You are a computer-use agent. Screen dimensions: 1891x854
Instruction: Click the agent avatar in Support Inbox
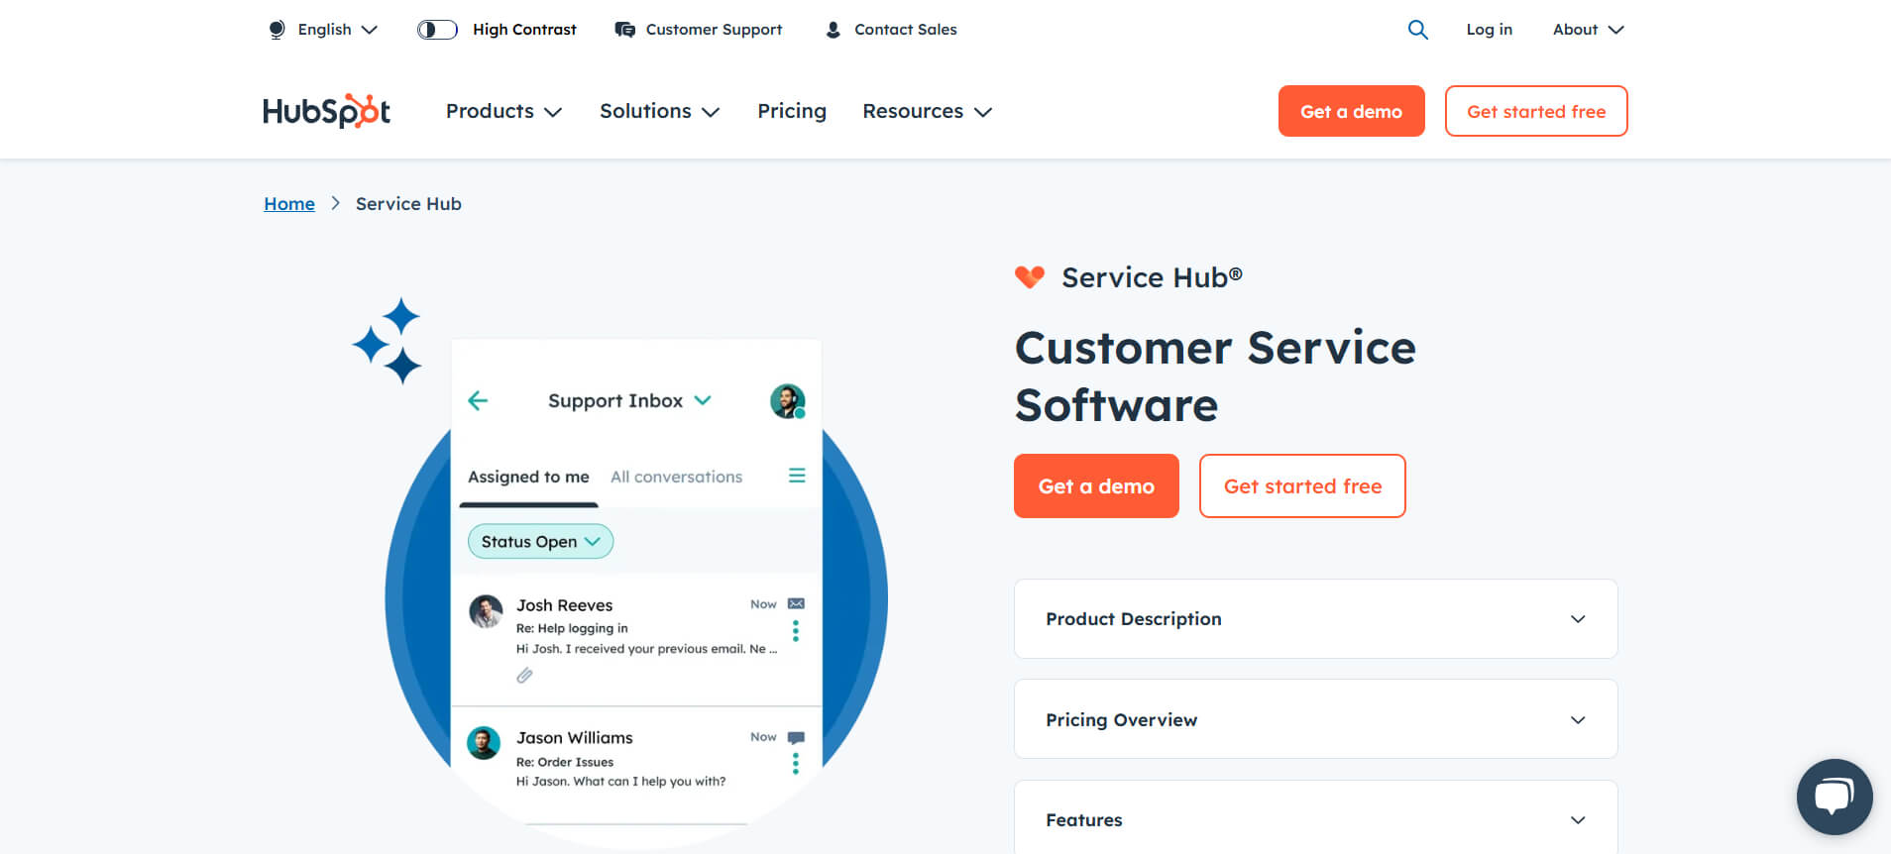pyautogui.click(x=788, y=401)
